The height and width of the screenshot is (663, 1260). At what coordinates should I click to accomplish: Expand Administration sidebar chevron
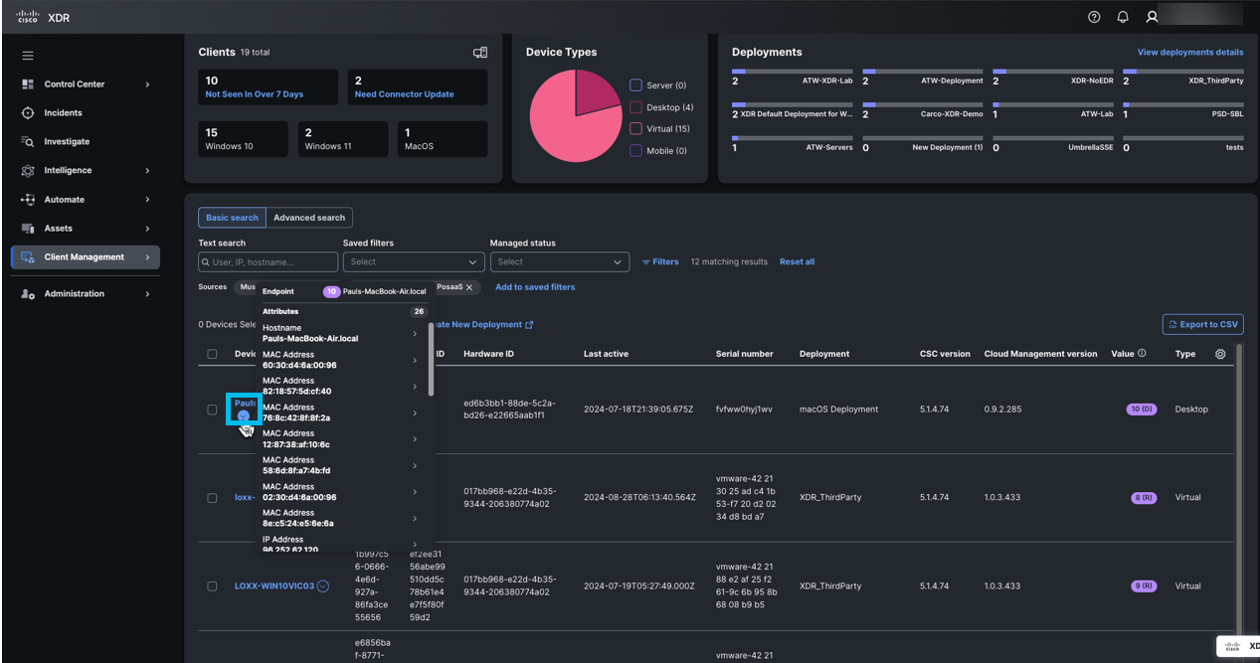tap(147, 294)
